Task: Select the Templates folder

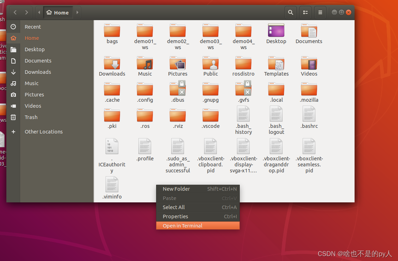Action: [x=276, y=66]
